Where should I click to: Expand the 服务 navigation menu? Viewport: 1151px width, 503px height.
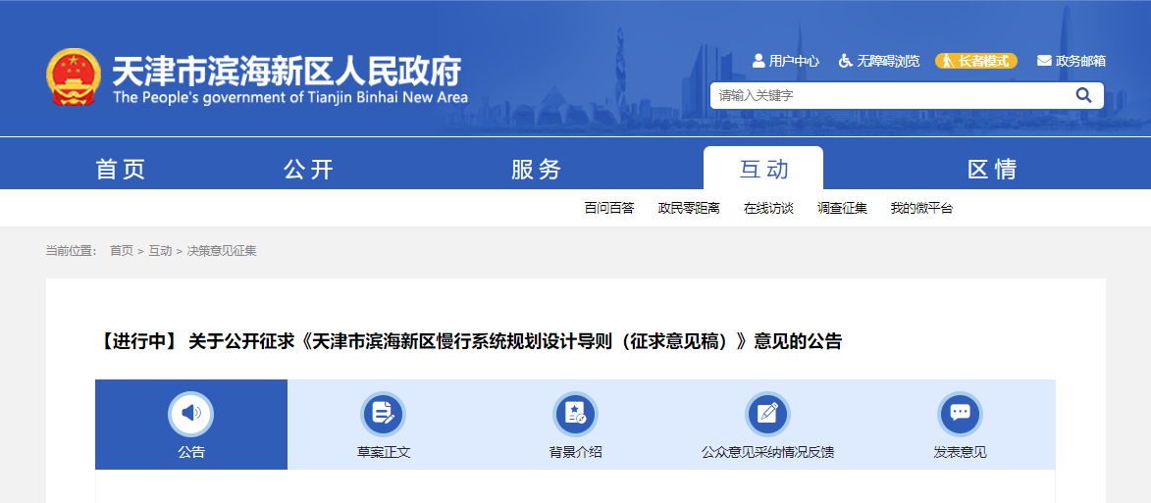537,169
